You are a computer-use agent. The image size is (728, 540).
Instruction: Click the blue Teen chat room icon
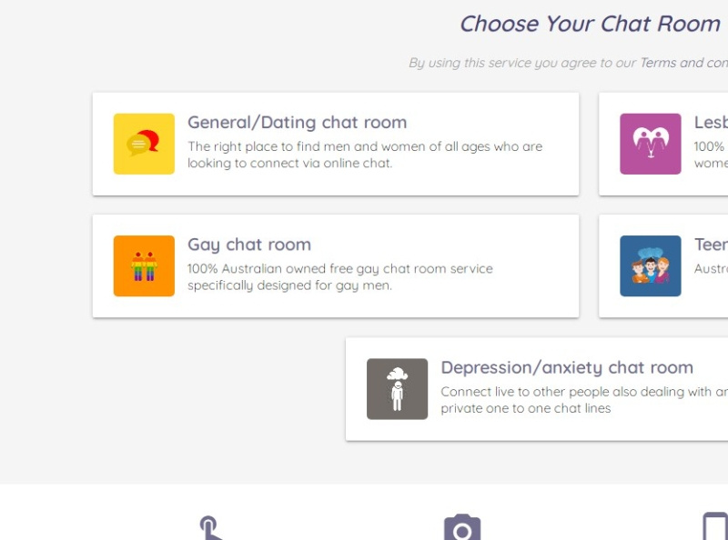(x=650, y=265)
